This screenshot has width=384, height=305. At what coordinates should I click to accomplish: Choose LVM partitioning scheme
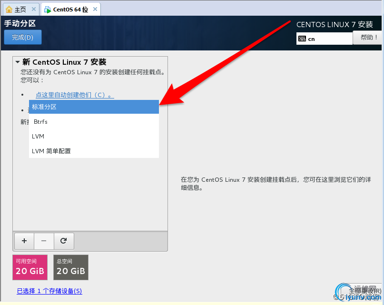coord(94,137)
